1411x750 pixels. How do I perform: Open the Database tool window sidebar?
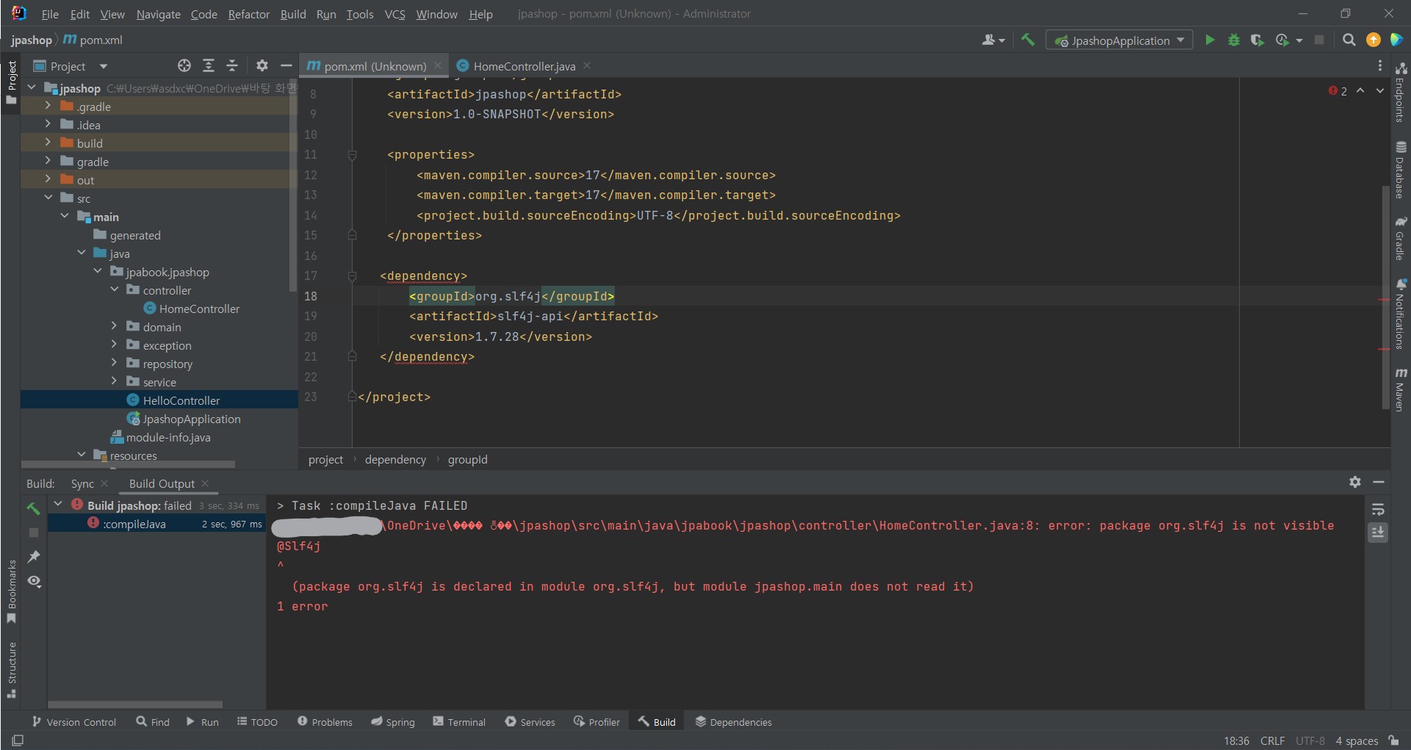[1401, 170]
